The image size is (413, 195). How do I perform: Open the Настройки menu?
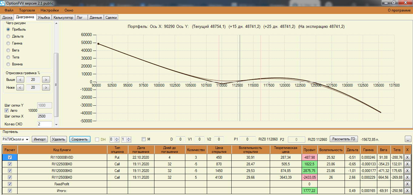coord(50,10)
